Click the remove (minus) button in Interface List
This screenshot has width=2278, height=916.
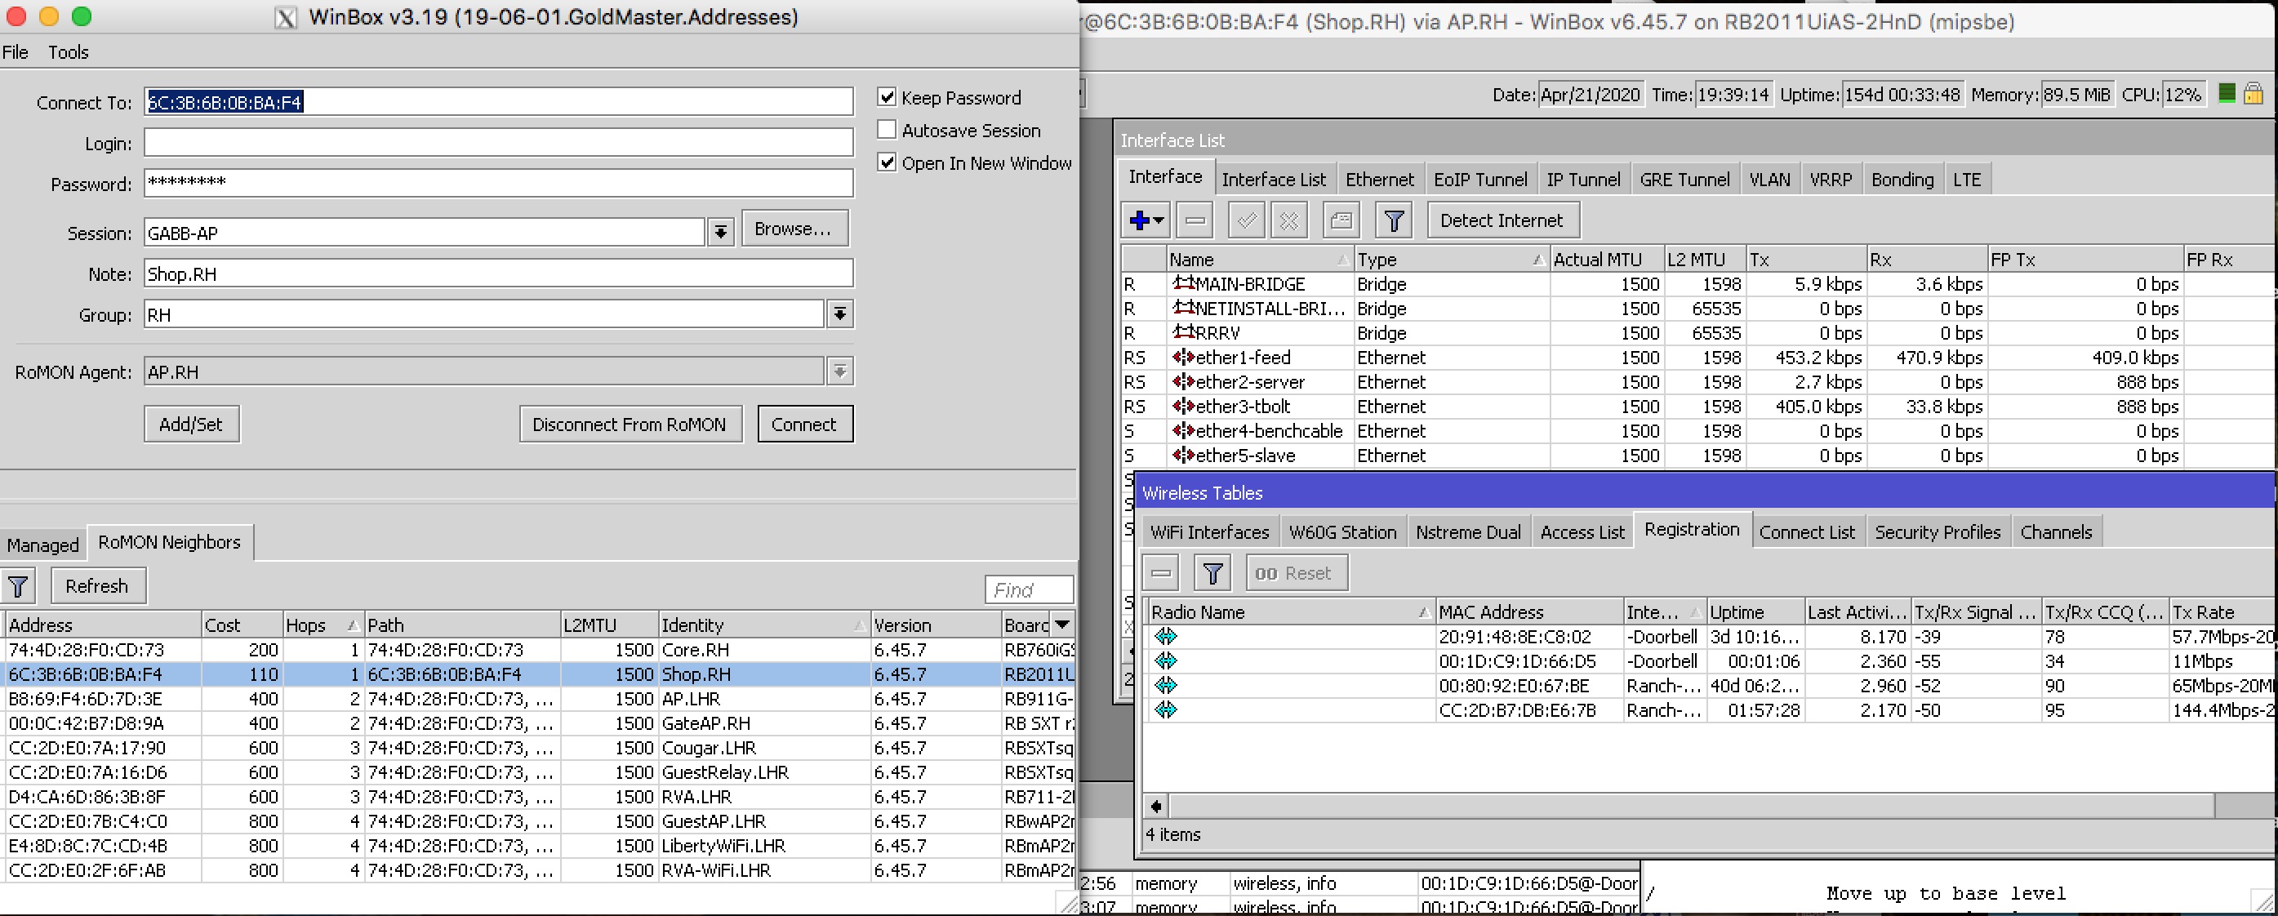point(1195,220)
